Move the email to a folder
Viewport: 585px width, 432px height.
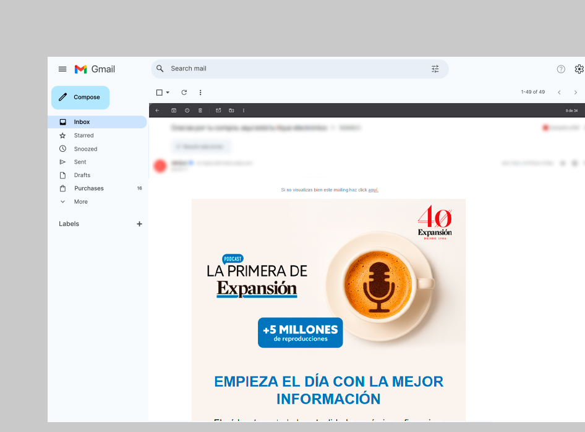pyautogui.click(x=232, y=110)
